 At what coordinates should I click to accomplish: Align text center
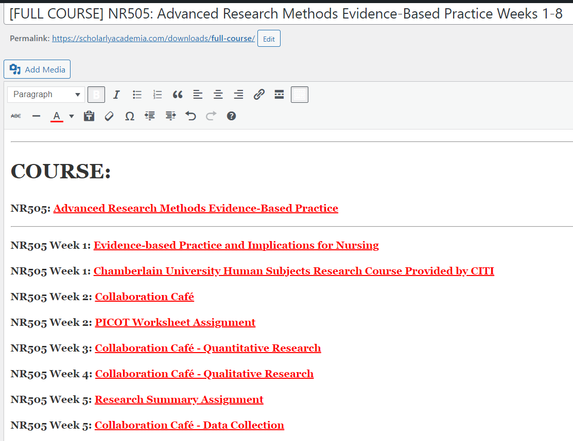pos(218,95)
